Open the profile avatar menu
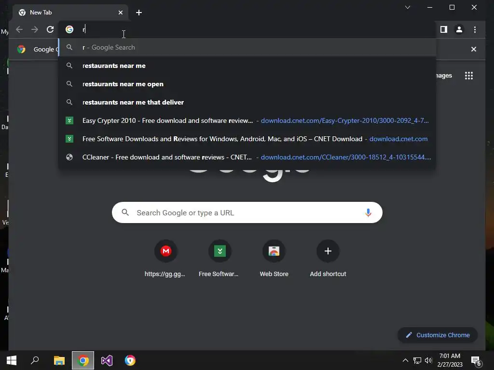This screenshot has height=370, width=494. pyautogui.click(x=459, y=29)
